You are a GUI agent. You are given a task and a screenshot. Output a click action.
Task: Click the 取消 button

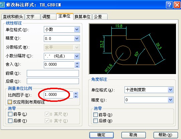click(x=133, y=135)
